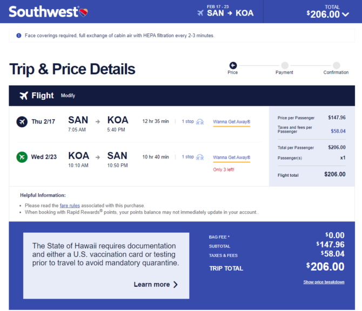Image resolution: width=362 pixels, height=311 pixels.
Task: Click the plane-change icon beside outbound 1 stop
Action: (200, 122)
